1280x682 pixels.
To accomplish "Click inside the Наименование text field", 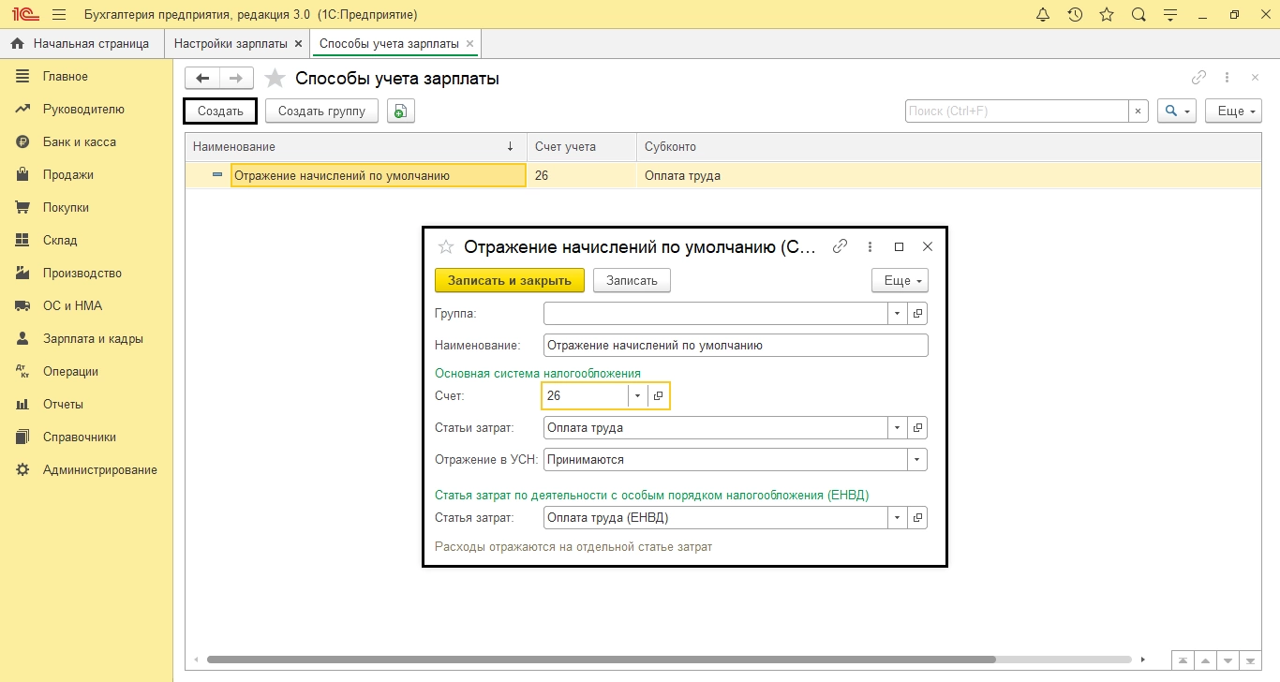I will 736,345.
